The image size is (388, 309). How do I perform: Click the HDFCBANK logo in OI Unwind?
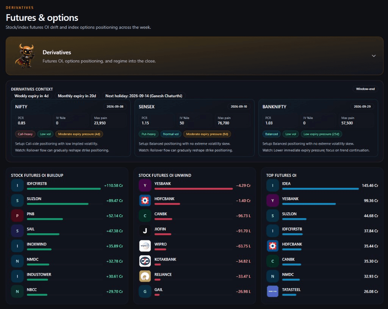(x=145, y=200)
